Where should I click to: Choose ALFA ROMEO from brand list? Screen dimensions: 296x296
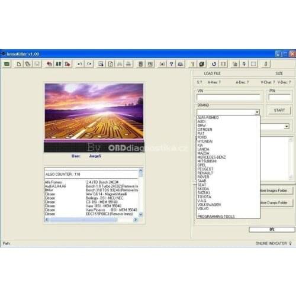208,118
